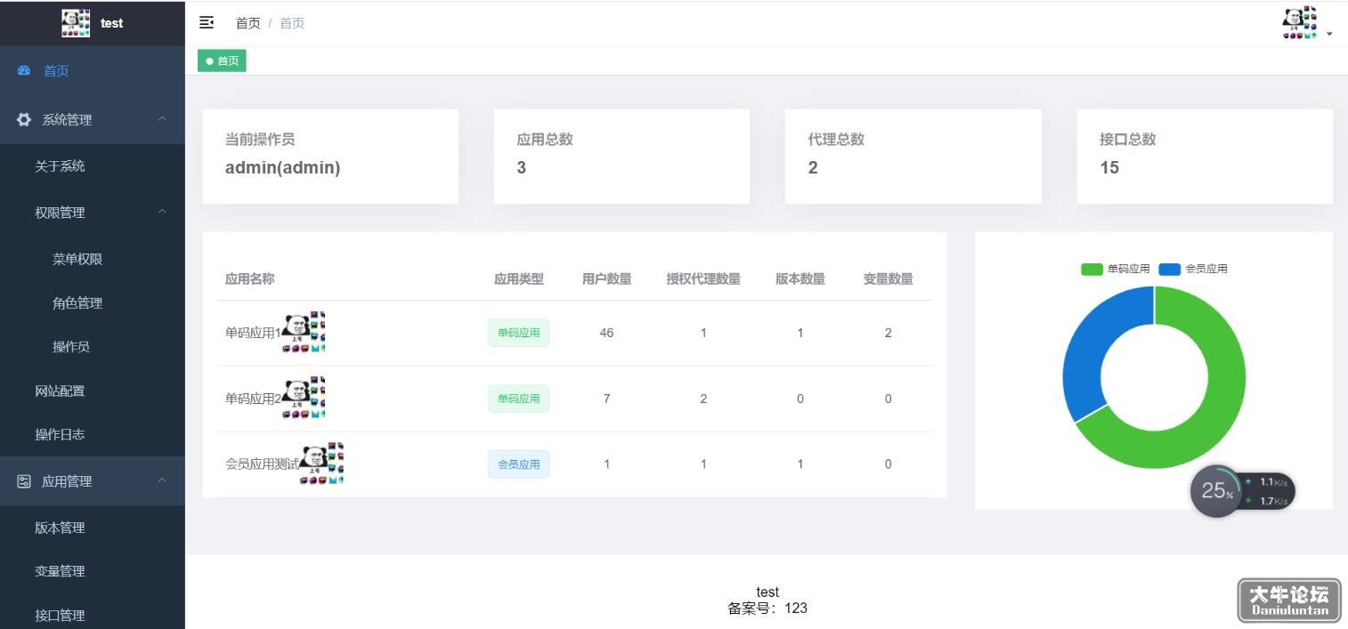This screenshot has width=1348, height=629.
Task: Click the app image beside 单码应用1
Action: [x=304, y=332]
